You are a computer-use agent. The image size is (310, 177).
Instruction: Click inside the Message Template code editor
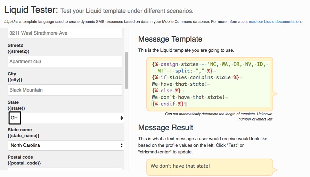click(210, 84)
